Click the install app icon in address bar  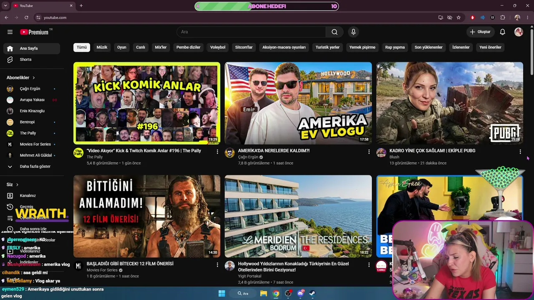coord(441,17)
